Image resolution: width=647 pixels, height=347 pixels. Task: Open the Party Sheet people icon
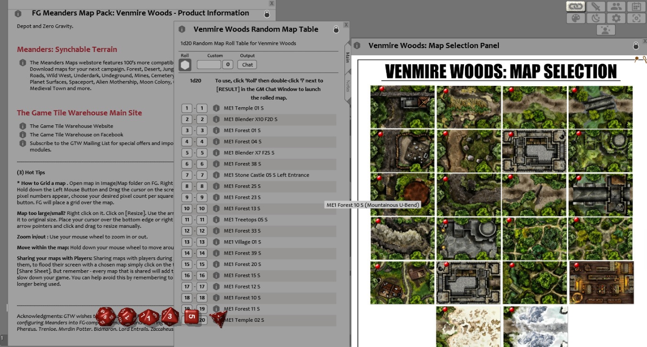(x=616, y=6)
